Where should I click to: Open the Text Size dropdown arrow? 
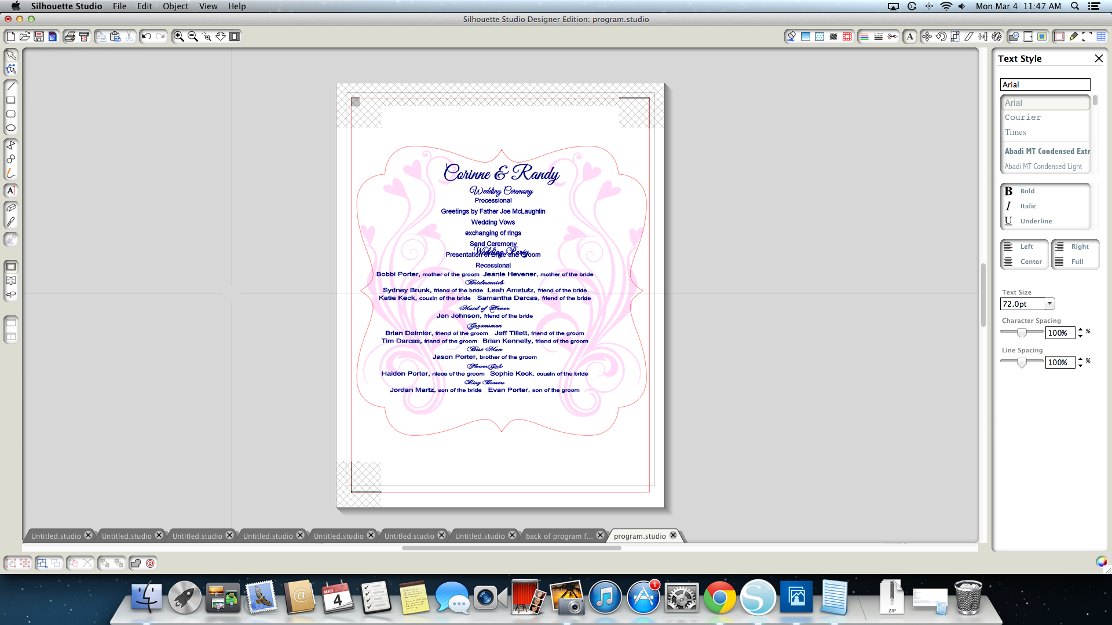1049,304
